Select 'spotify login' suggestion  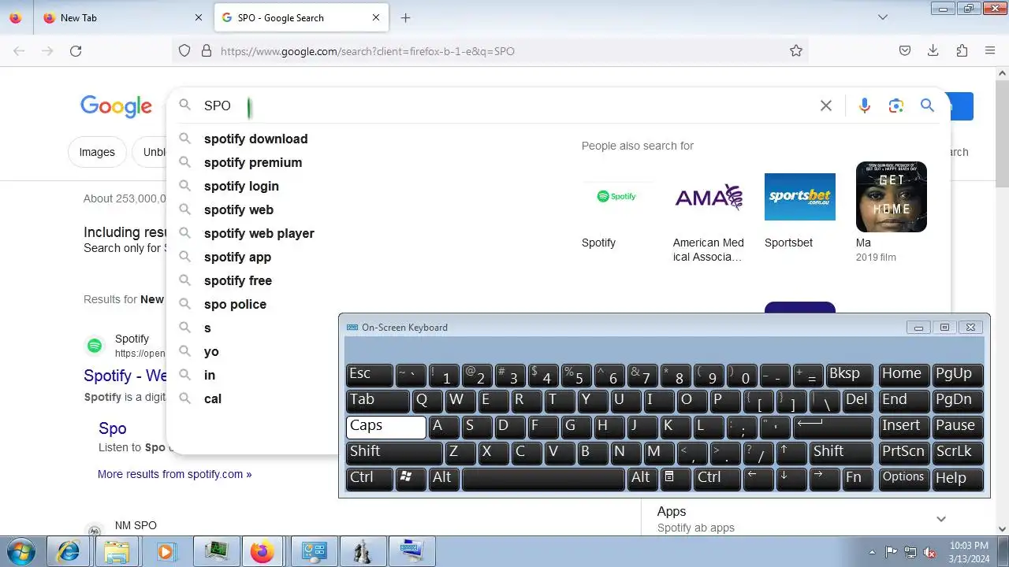tap(241, 186)
